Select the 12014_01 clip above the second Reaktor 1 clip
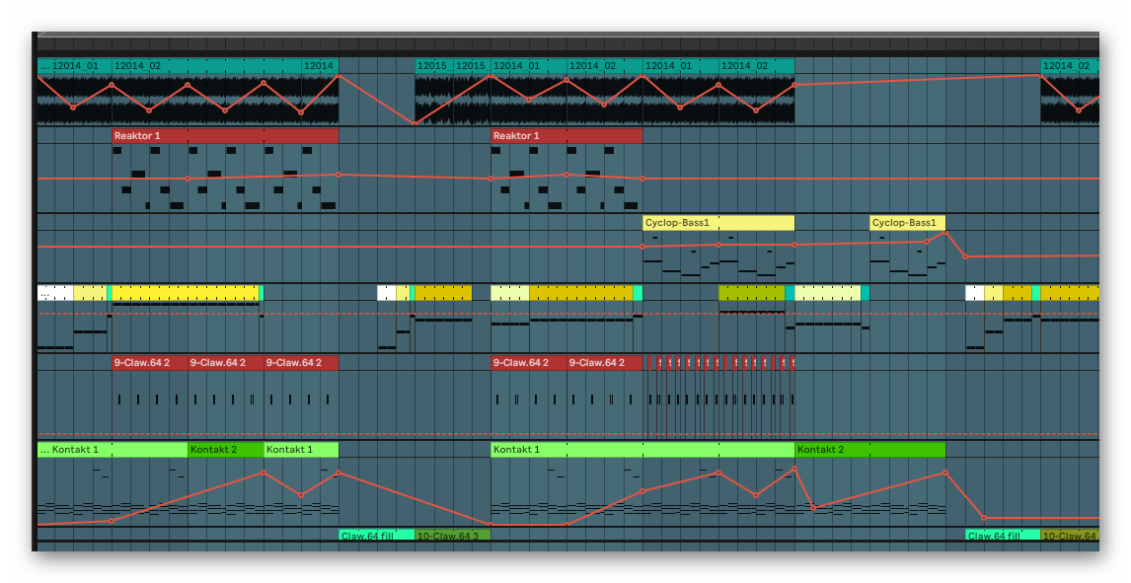 (x=529, y=65)
